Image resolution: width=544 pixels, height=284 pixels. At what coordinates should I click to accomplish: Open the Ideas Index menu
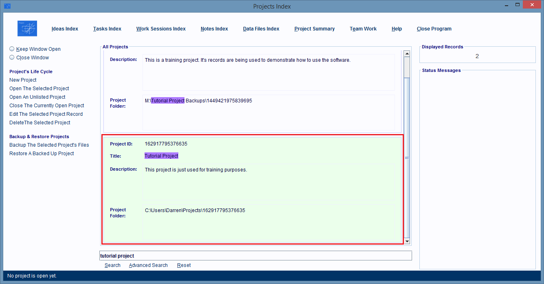pos(65,29)
